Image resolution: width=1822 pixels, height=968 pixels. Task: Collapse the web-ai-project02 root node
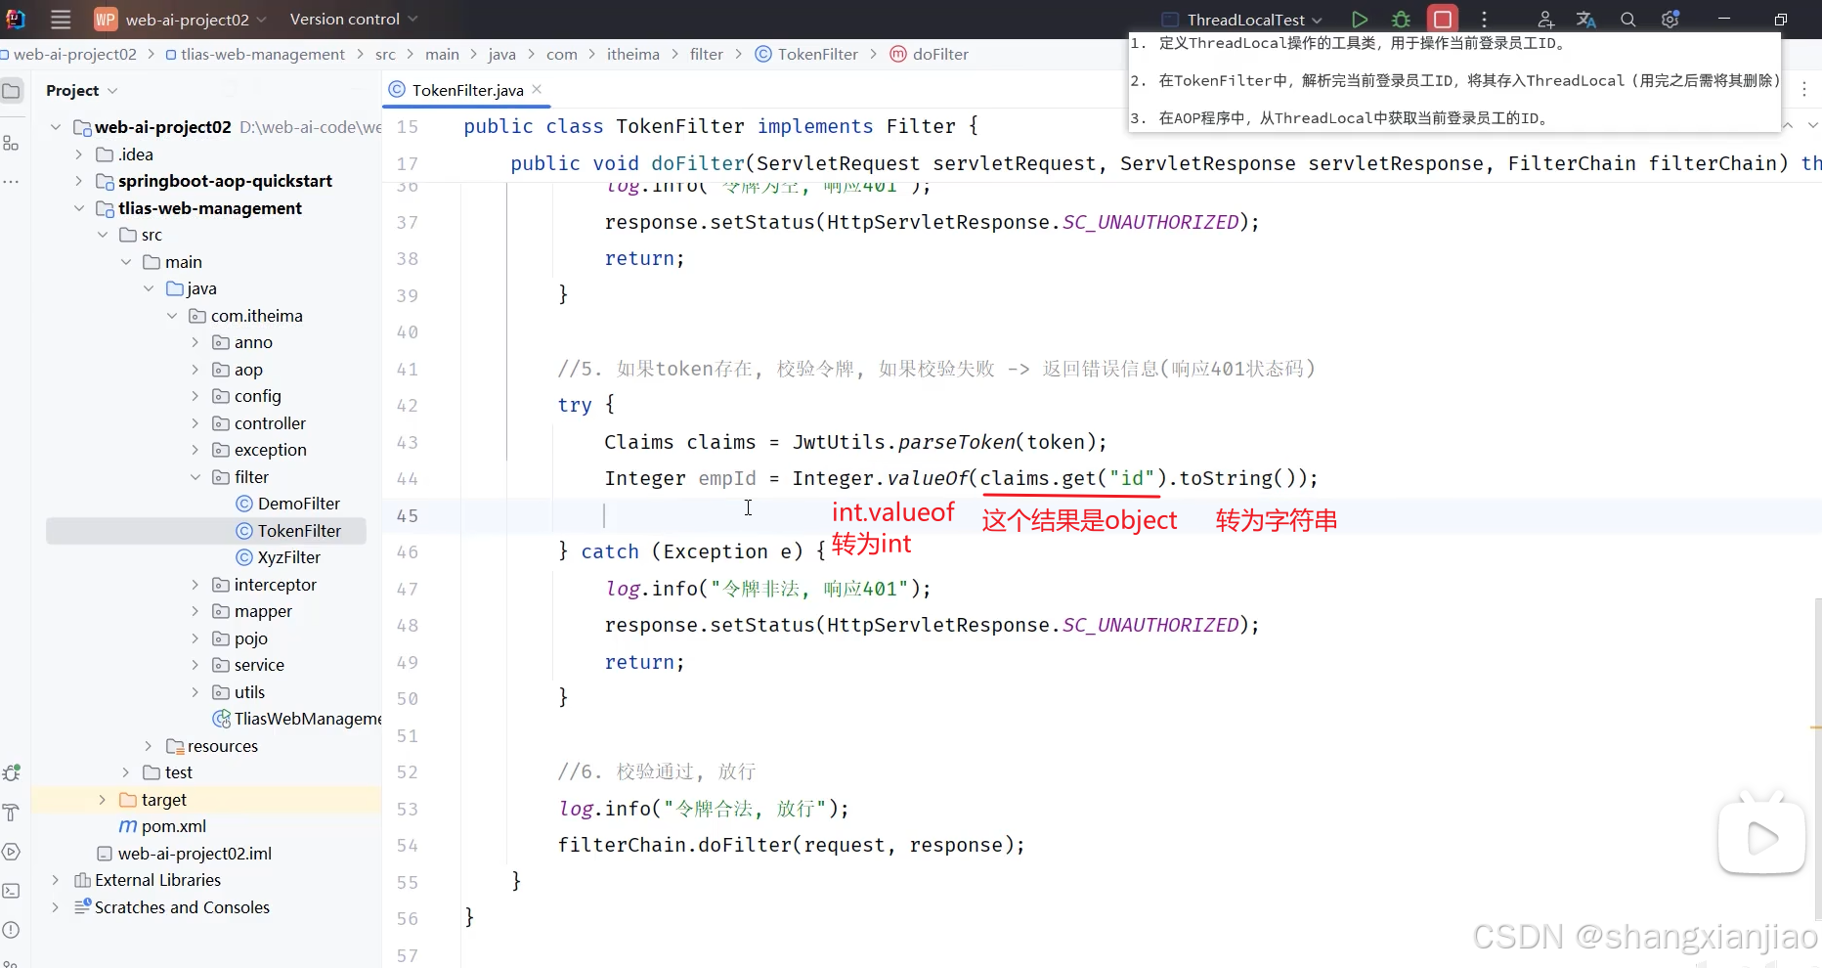click(56, 127)
